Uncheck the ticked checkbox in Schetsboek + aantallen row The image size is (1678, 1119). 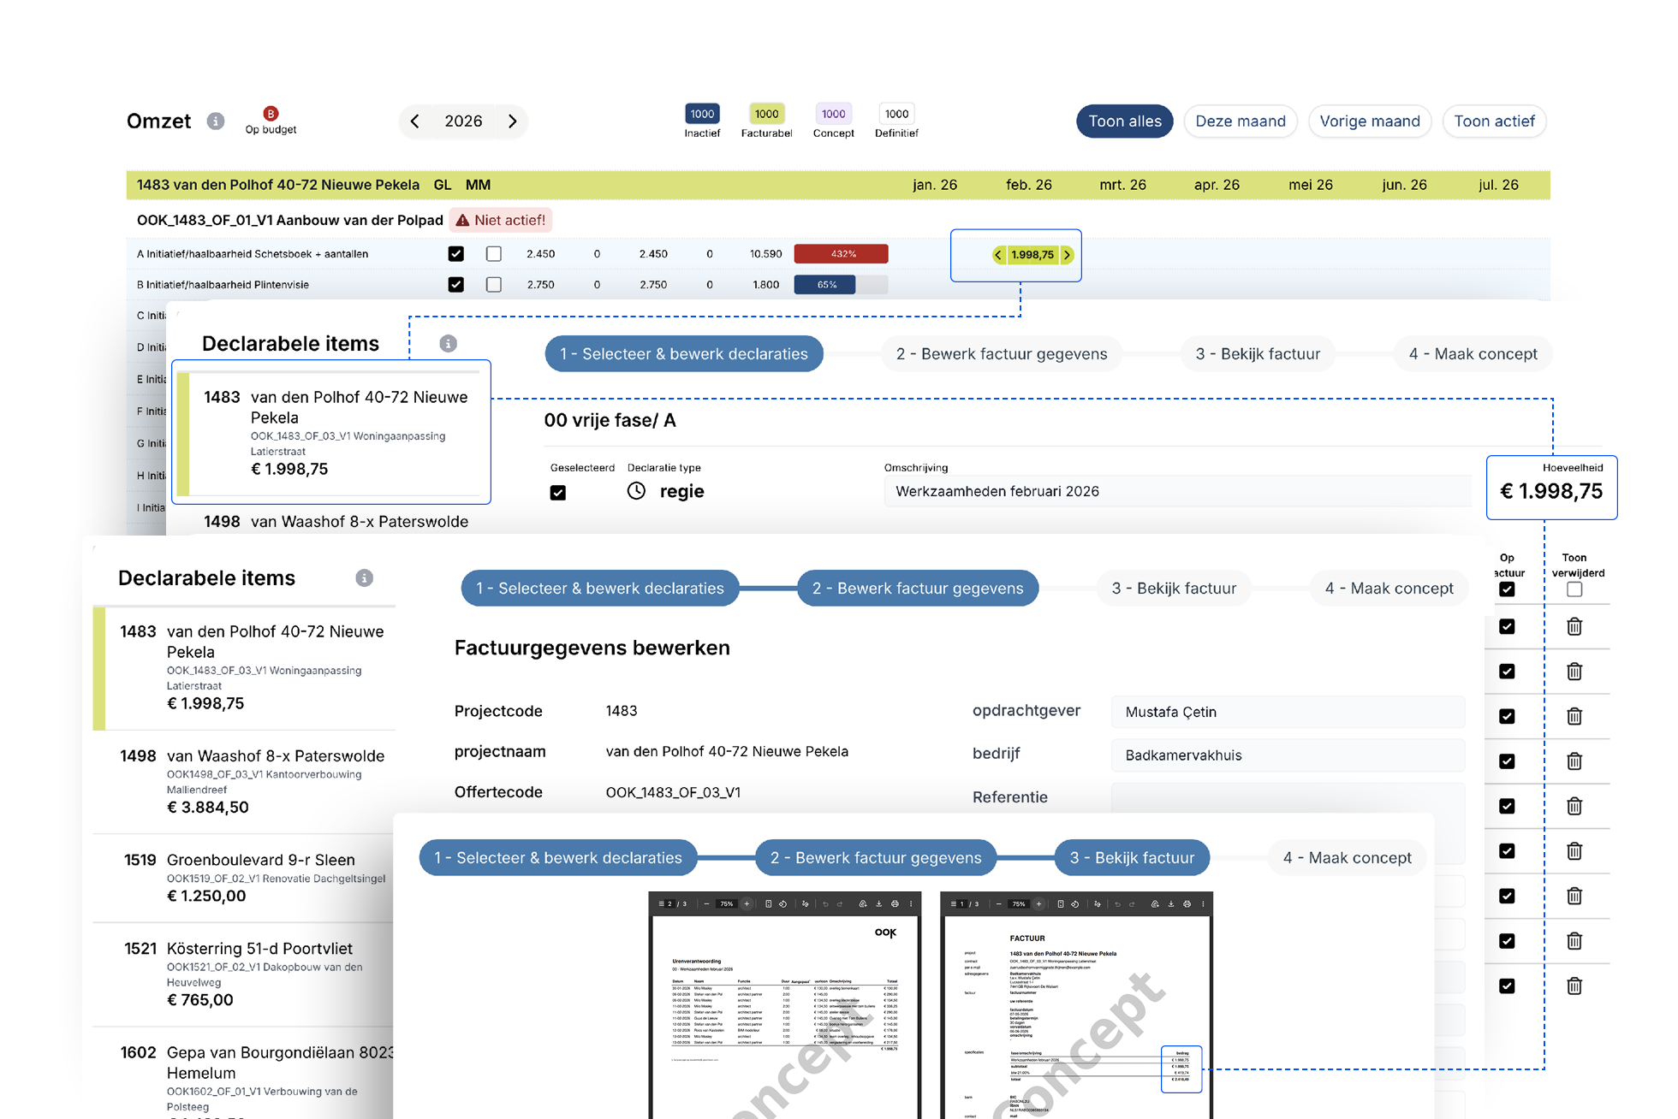click(456, 254)
